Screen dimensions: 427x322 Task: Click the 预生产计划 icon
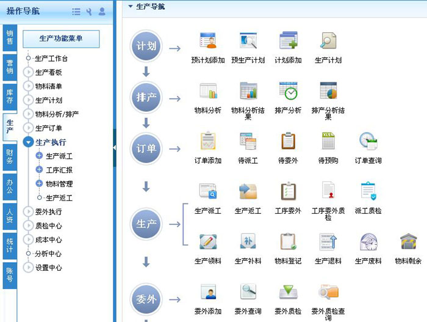tap(248, 41)
